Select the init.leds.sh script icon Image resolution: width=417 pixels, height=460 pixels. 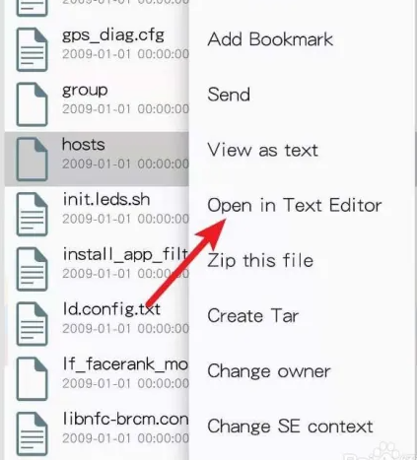[x=32, y=214]
